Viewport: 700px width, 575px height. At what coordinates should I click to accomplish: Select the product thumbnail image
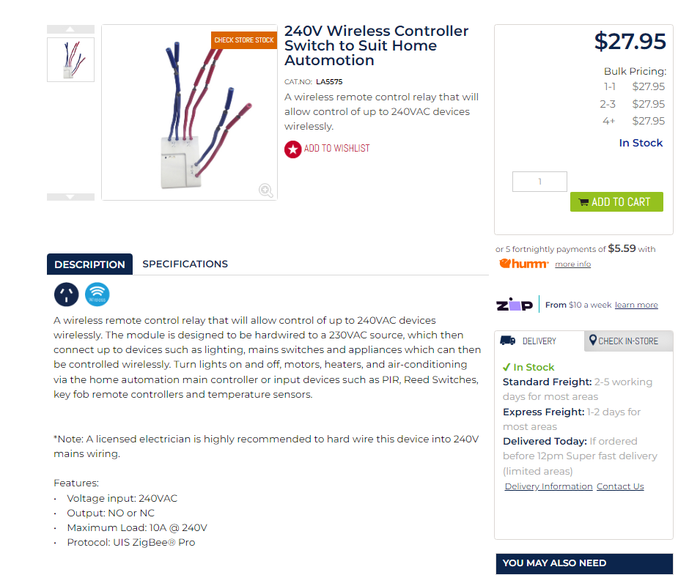pos(70,59)
